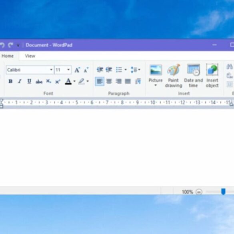Click in the blank document area

[117, 148]
